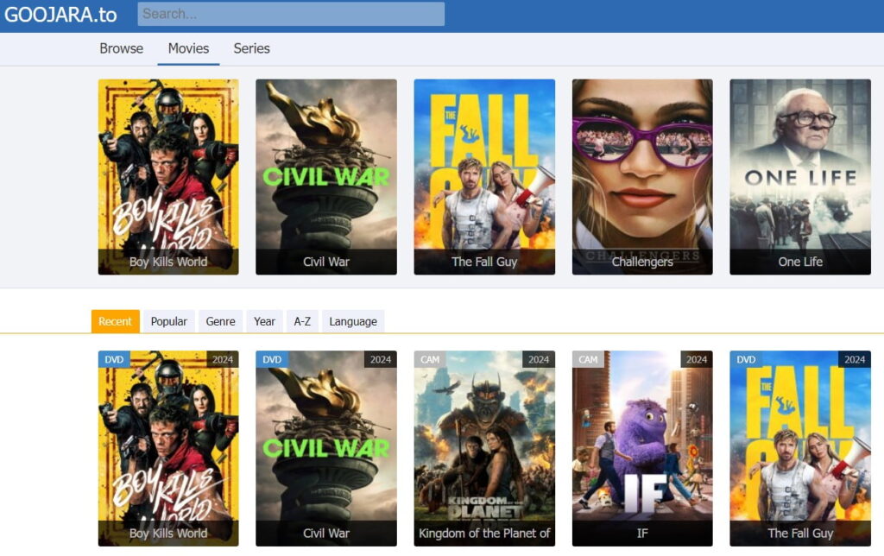Image resolution: width=884 pixels, height=556 pixels.
Task: Open Boy Kills World in recent list
Action: tap(168, 448)
